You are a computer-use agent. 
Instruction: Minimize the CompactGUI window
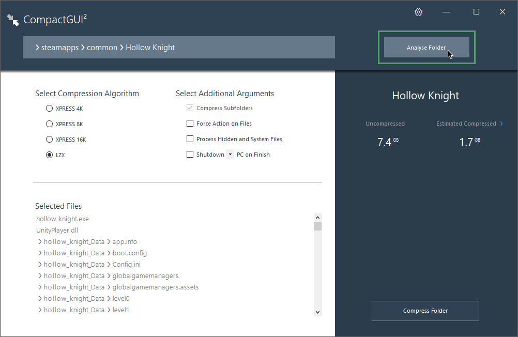coord(446,12)
